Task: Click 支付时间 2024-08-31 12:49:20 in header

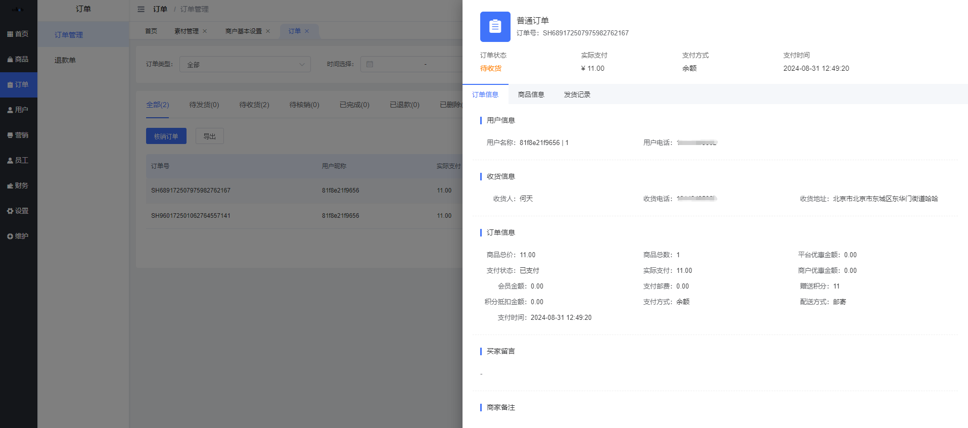Action: click(816, 68)
